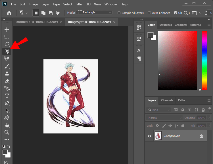
Task: Switch to the Untitled-1 document tab
Action: (x=37, y=21)
